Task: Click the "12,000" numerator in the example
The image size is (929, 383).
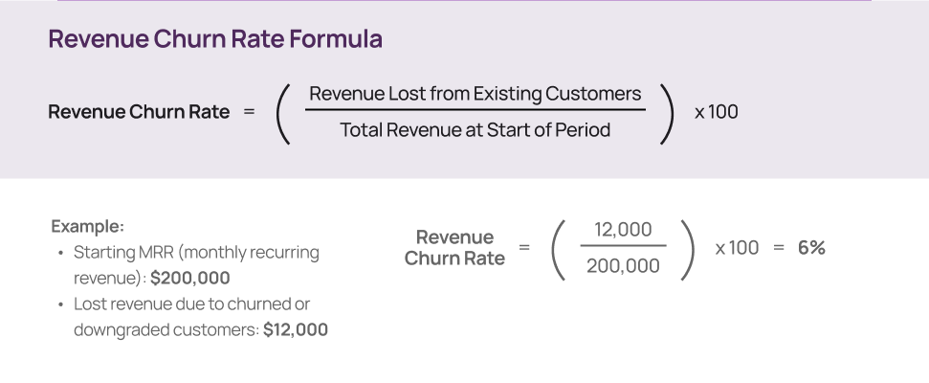Action: (x=623, y=230)
